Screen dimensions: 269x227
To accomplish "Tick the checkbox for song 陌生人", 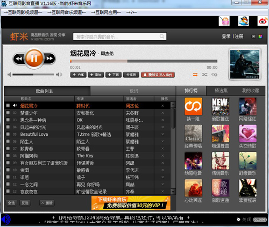I will pos(8,141).
